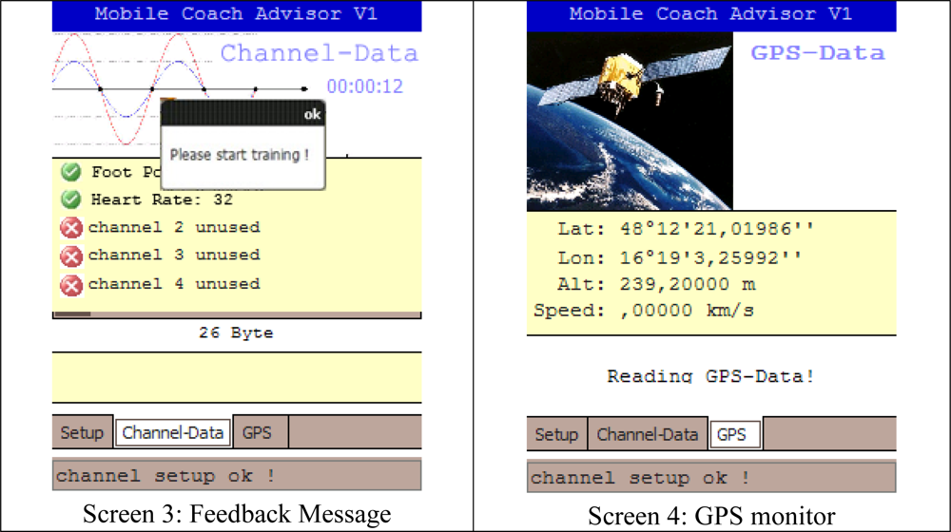
Task: Click the horizontal scrollbar under the channel list
Action: pyautogui.click(x=236, y=313)
